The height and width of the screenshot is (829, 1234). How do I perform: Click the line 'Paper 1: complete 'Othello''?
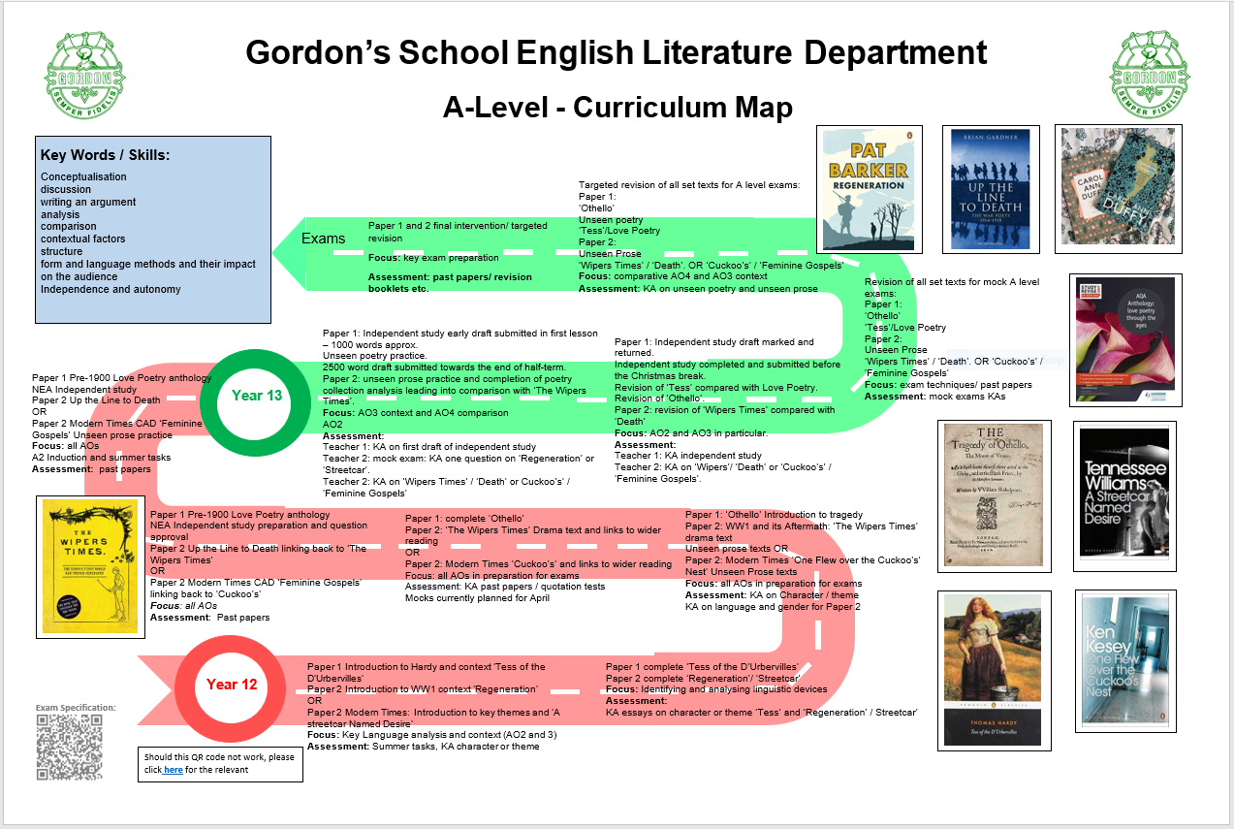pyautogui.click(x=464, y=519)
